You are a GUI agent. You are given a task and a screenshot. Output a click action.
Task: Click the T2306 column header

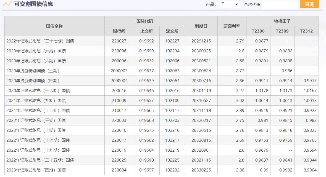(x=258, y=31)
